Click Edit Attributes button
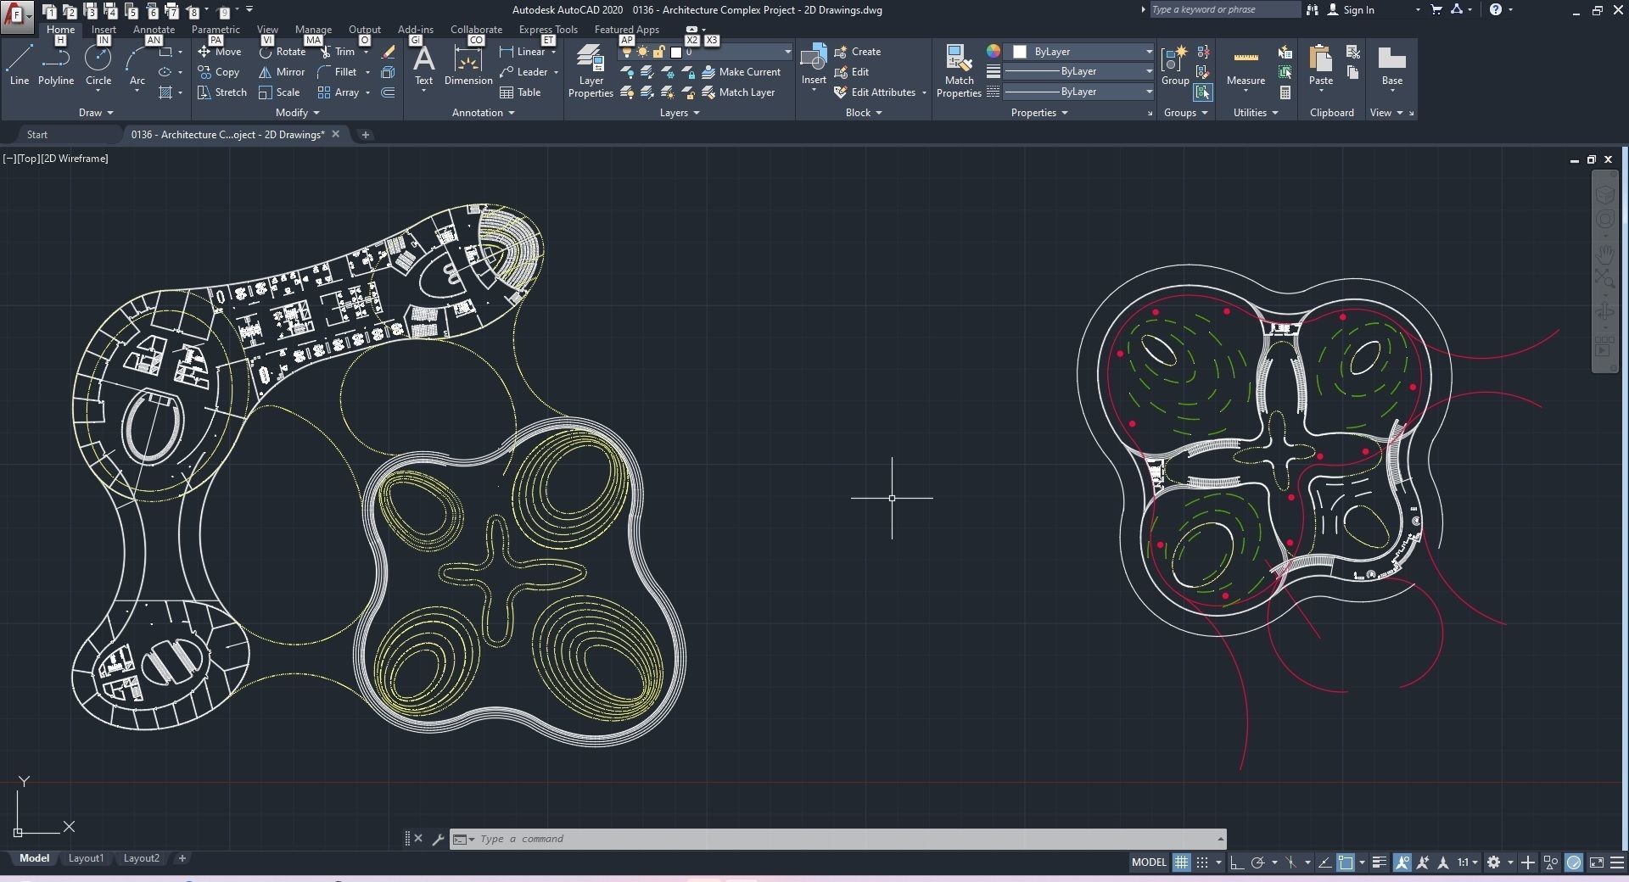Image resolution: width=1629 pixels, height=882 pixels. (x=875, y=92)
